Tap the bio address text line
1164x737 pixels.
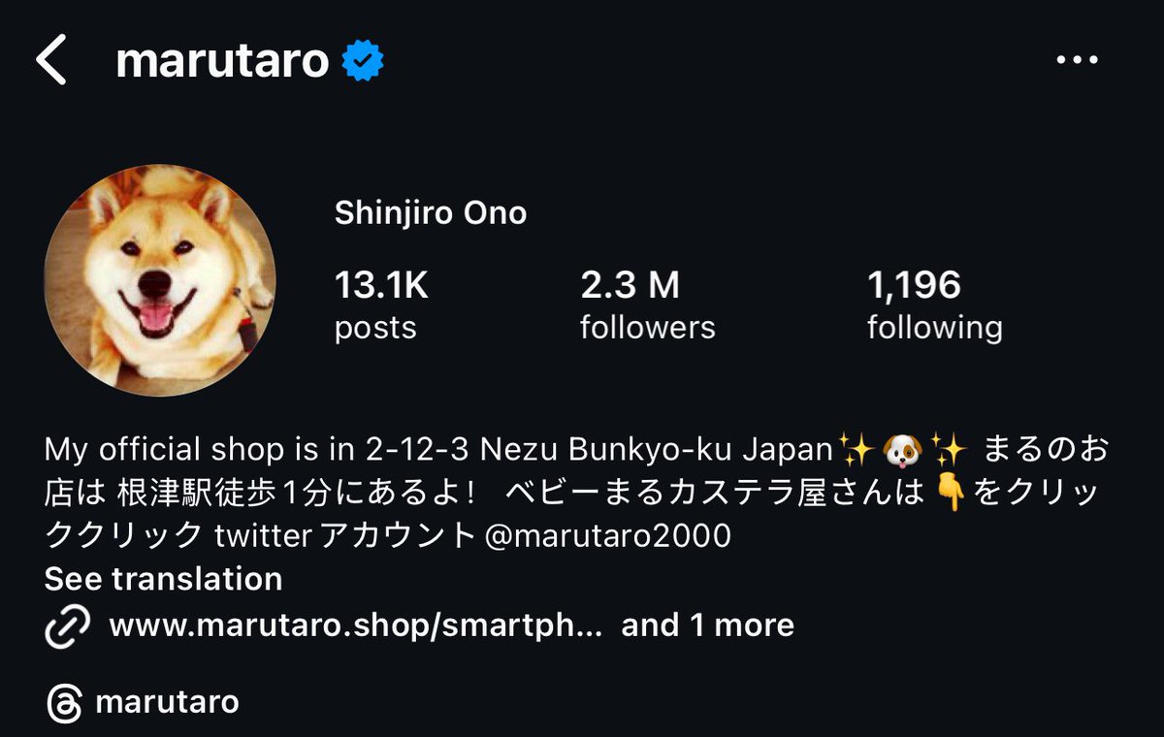point(439,451)
